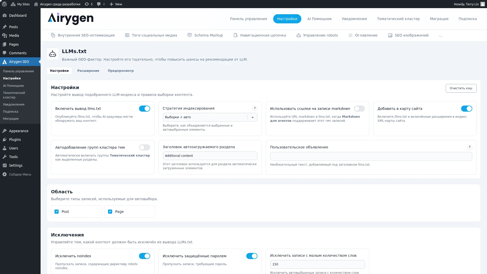Click the user avatar next to Howdy
The height and width of the screenshot is (274, 487).
[x=482, y=4]
